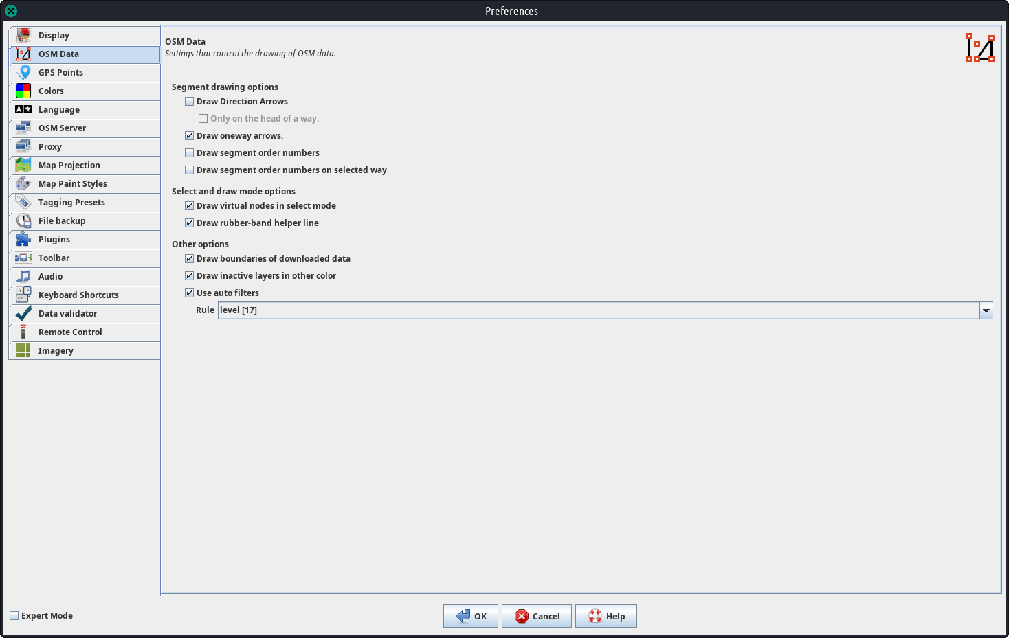Viewport: 1009px width, 638px height.
Task: Click the GPS Points marker icon
Action: point(23,72)
